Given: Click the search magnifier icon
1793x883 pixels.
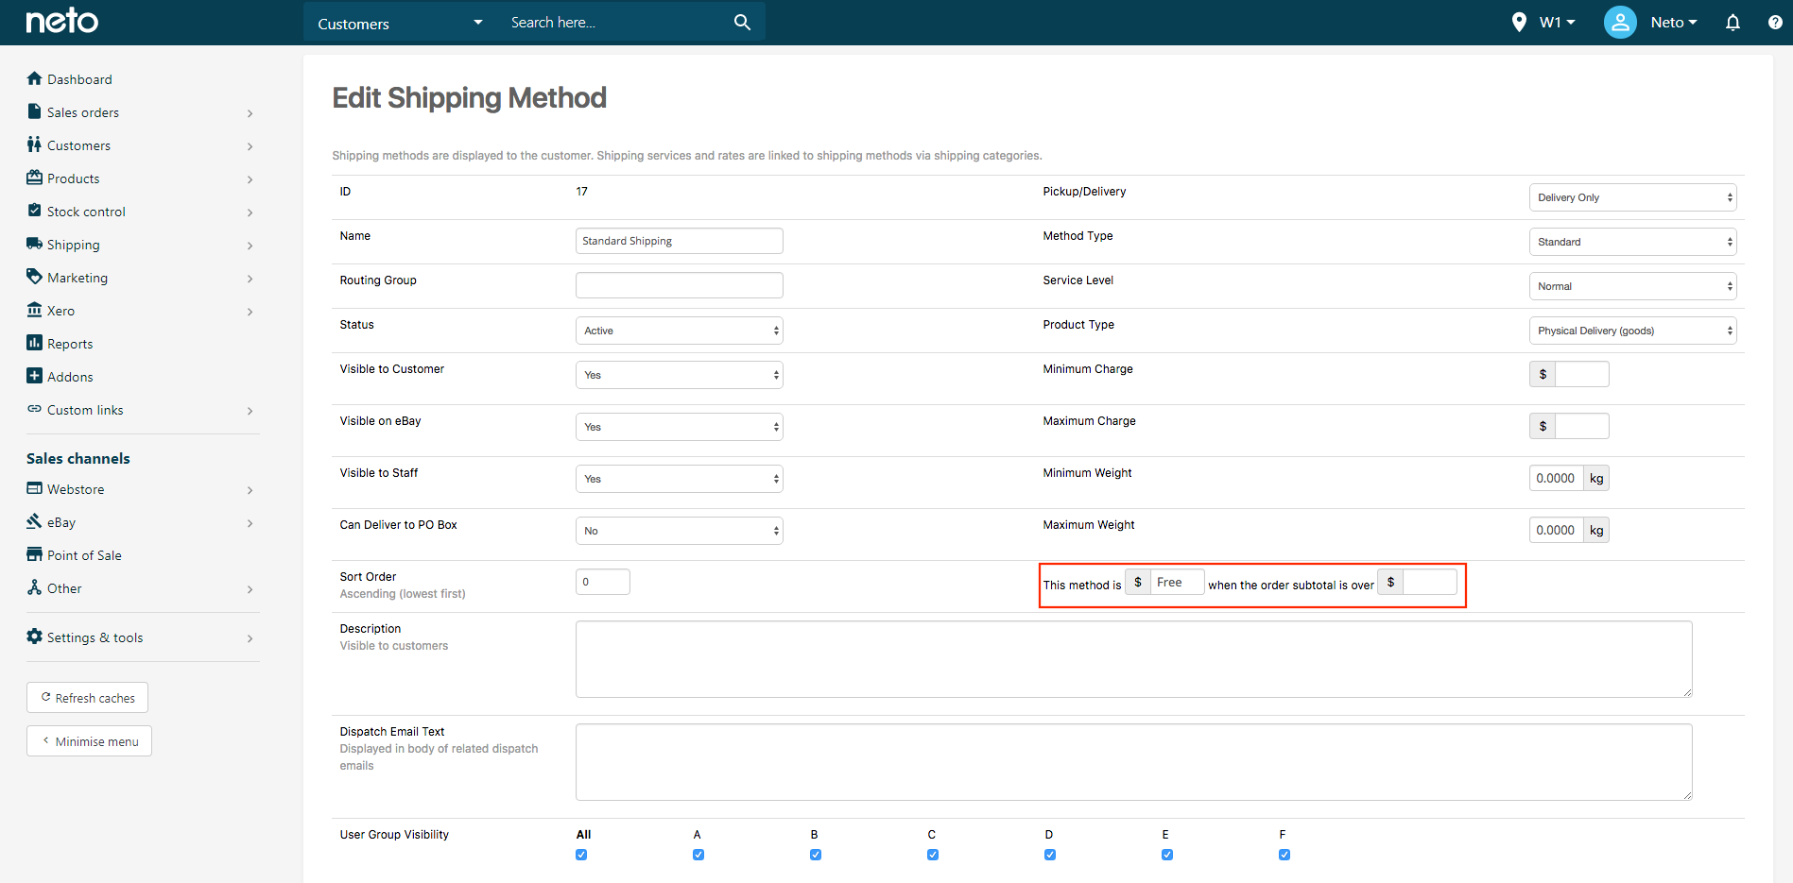Looking at the screenshot, I should tap(742, 22).
